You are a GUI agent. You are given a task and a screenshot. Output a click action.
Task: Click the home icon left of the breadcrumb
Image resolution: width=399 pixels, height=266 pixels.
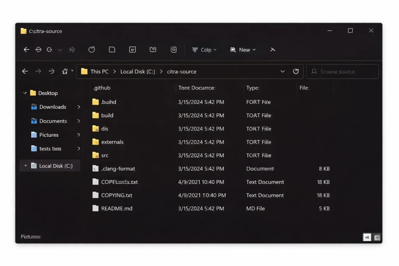[65, 71]
